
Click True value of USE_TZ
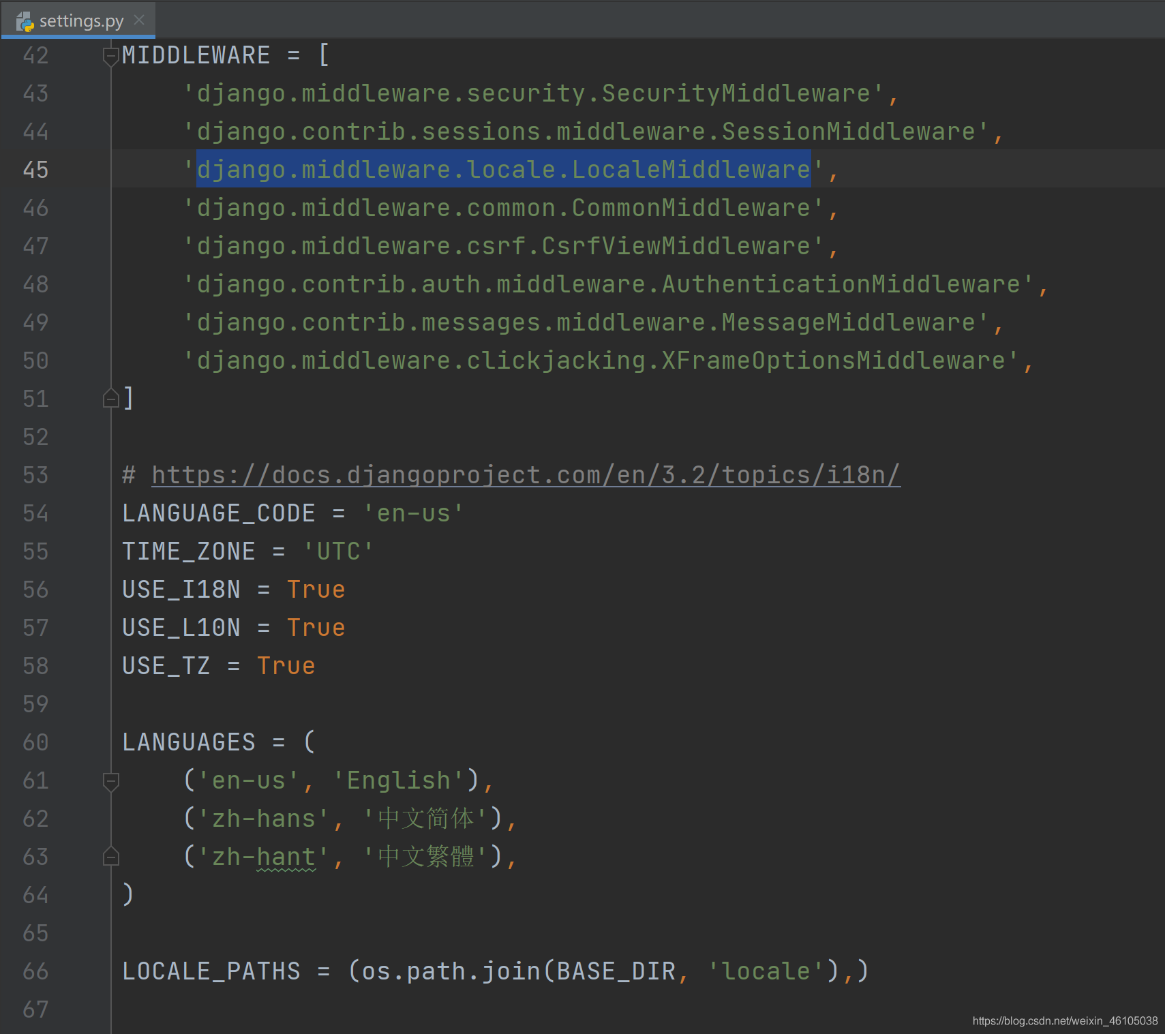pyautogui.click(x=286, y=665)
